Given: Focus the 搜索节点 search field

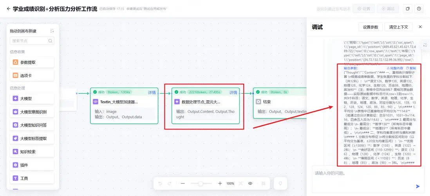Looking at the screenshot, I should point(32,41).
